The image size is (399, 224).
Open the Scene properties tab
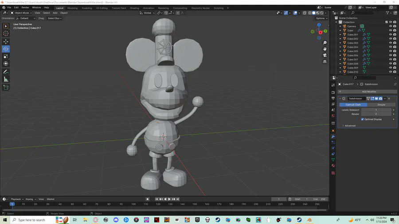coord(333,110)
